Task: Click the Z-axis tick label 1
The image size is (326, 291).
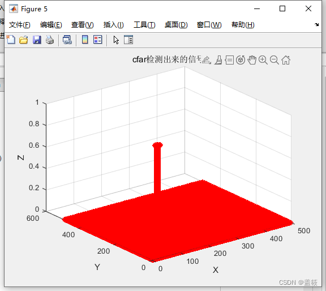Action: pyautogui.click(x=37, y=102)
